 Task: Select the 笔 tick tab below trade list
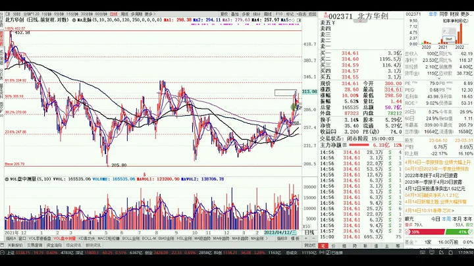323,246
